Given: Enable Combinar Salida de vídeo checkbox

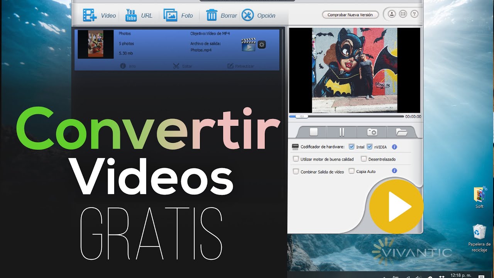Looking at the screenshot, I should (296, 171).
